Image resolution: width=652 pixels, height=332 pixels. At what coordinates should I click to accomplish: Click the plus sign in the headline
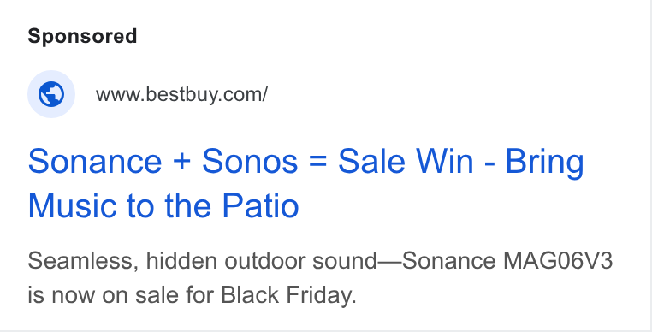pos(181,163)
